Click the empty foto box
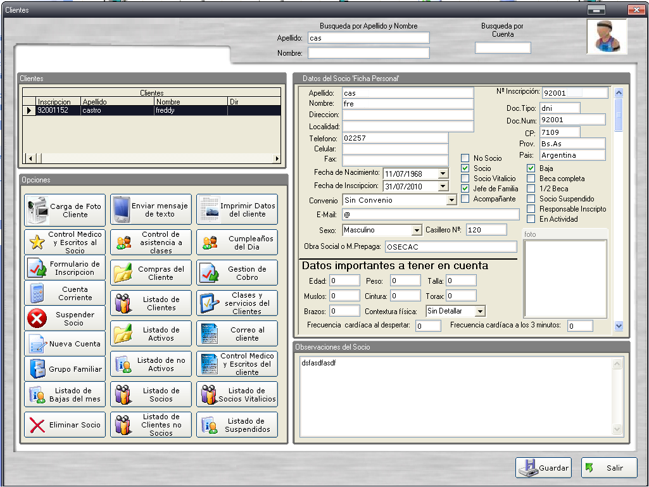649x487 pixels. pyautogui.click(x=565, y=279)
